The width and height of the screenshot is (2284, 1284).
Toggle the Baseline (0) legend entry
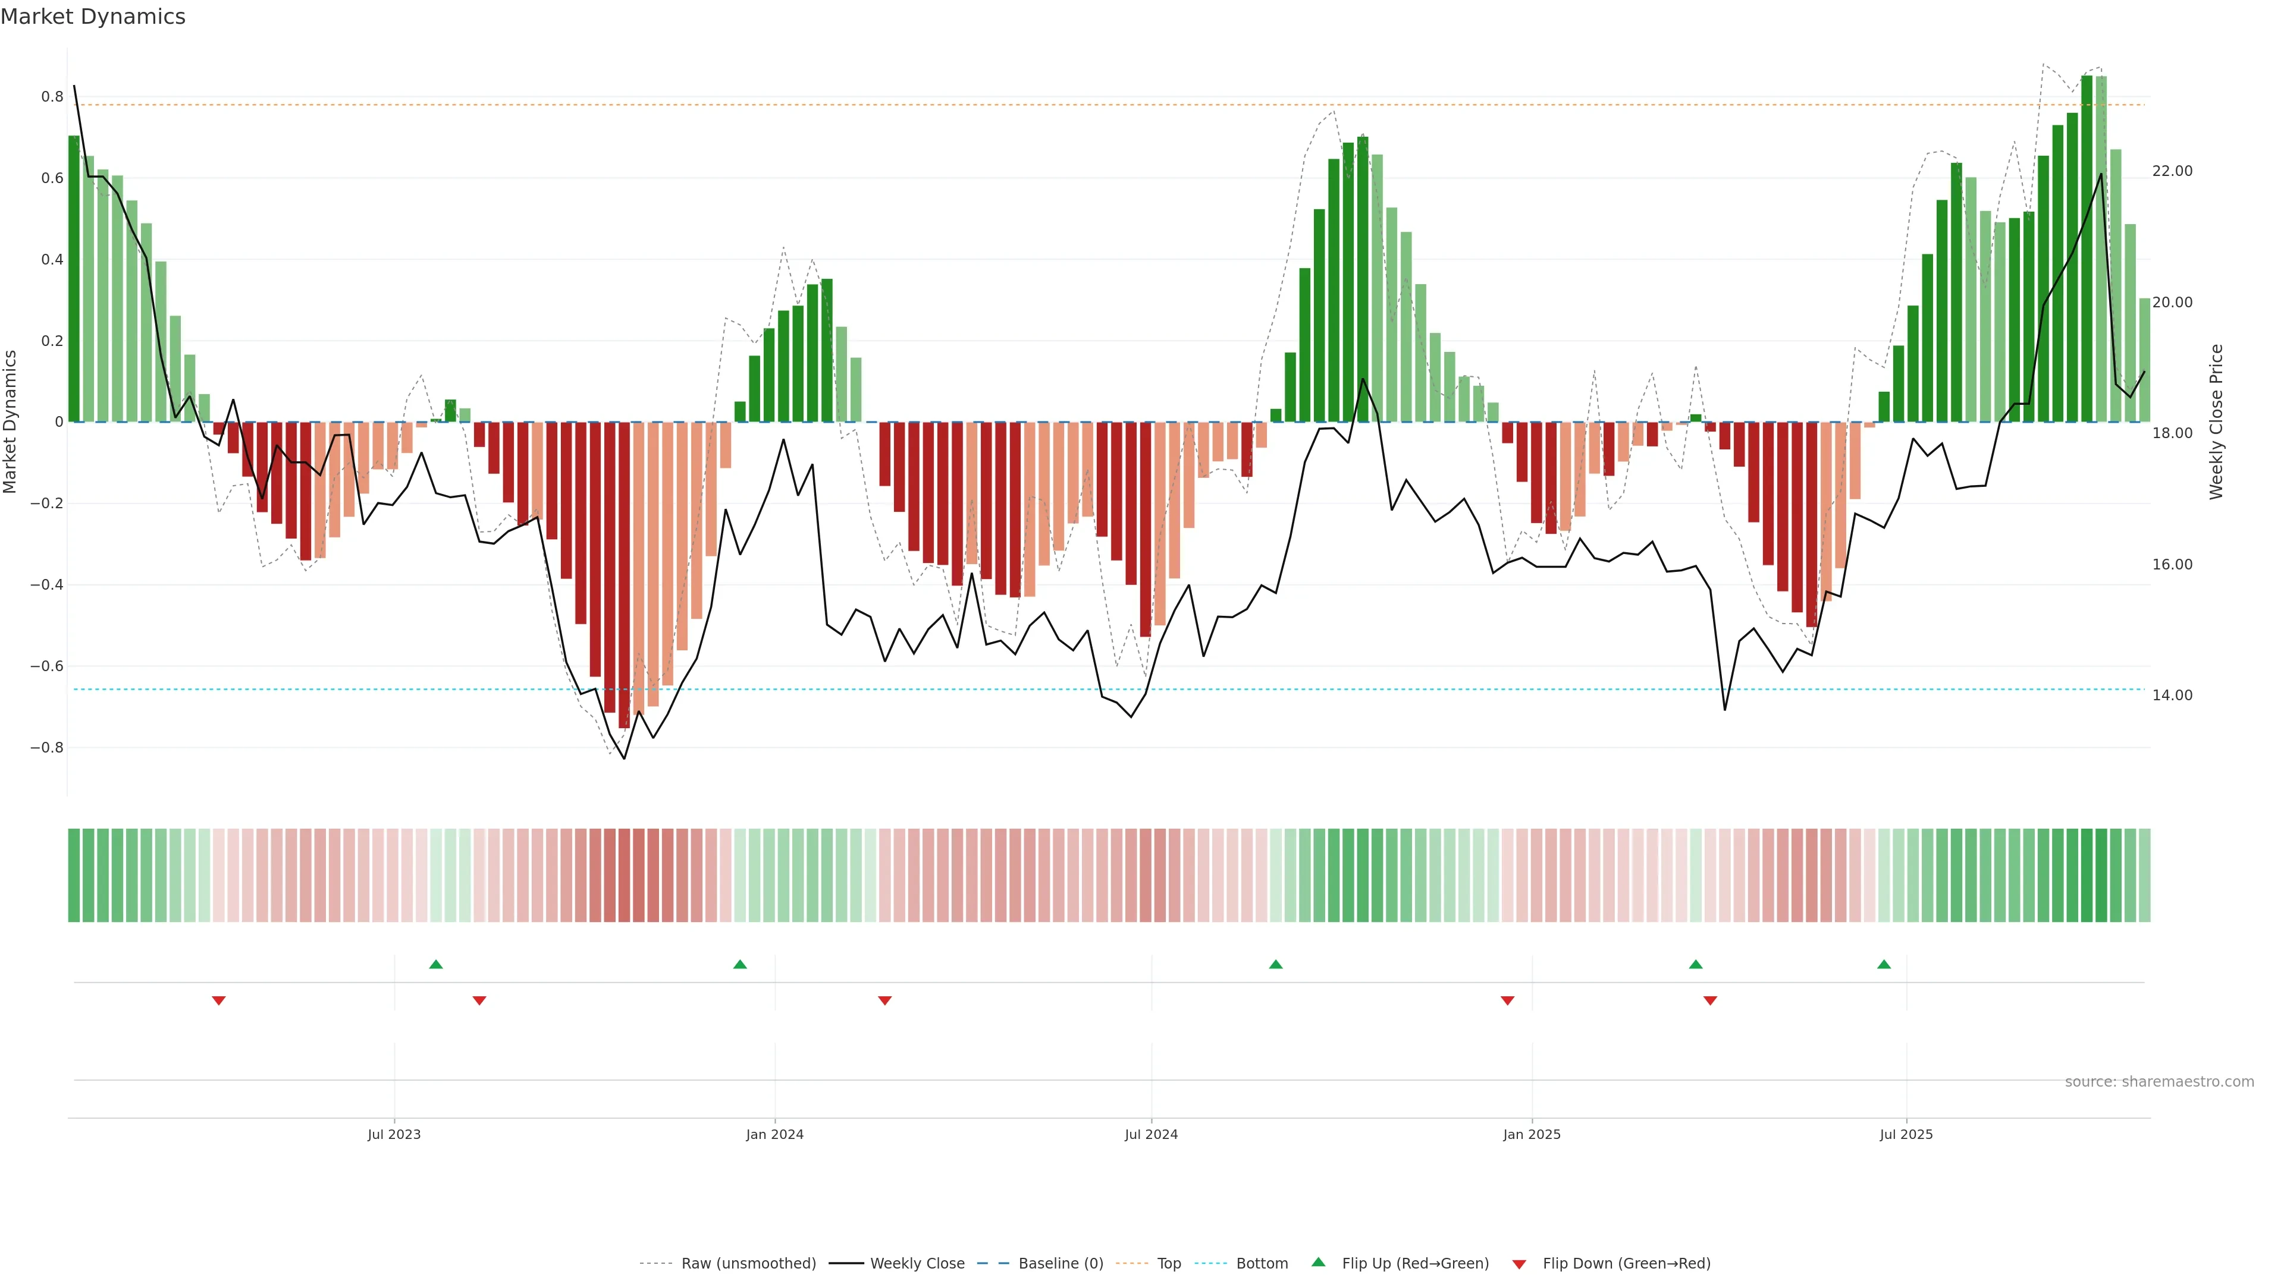pyautogui.click(x=1061, y=1264)
